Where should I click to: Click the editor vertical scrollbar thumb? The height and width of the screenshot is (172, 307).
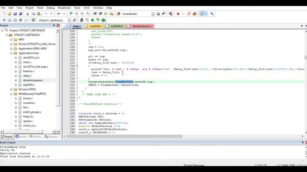pos(306,57)
